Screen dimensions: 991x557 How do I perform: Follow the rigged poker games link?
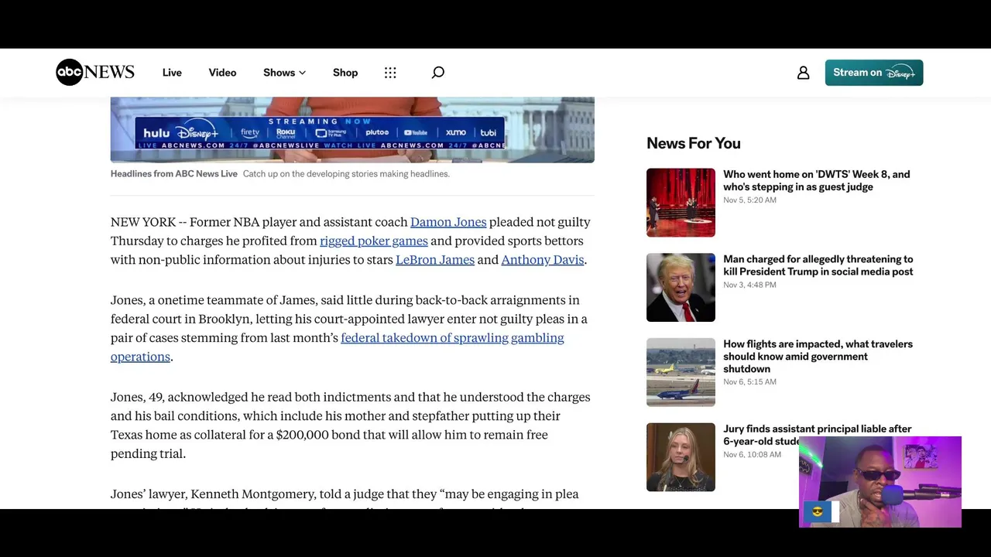[x=374, y=241]
